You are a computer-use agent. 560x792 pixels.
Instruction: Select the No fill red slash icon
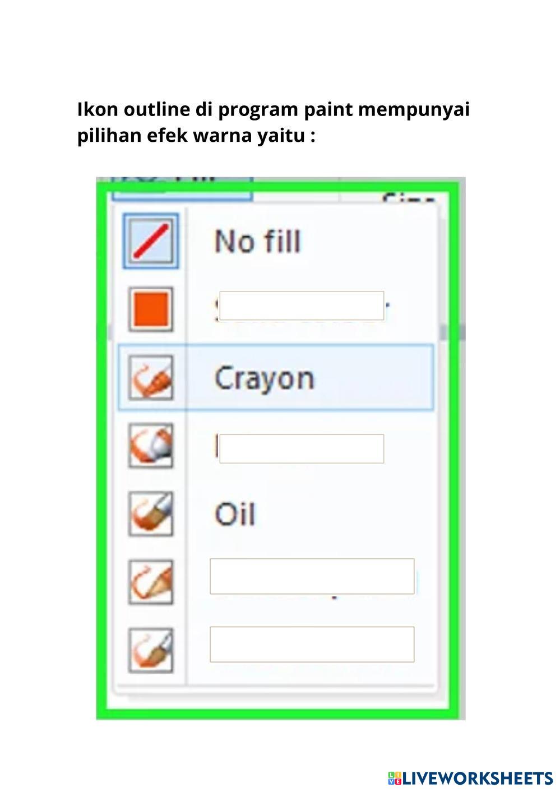point(151,241)
